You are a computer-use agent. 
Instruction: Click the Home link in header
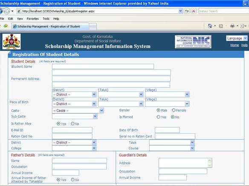(235, 45)
